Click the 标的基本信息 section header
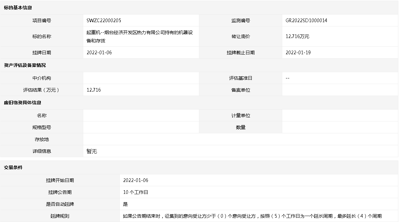The image size is (399, 222). click(x=18, y=8)
